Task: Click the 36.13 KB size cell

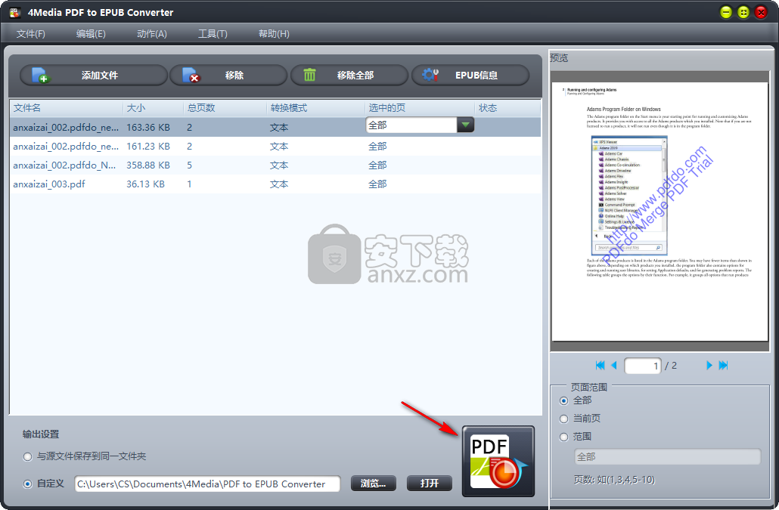Action: [x=145, y=184]
